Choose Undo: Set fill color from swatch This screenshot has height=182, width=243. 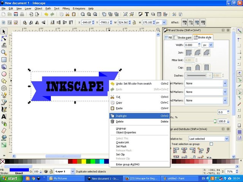(x=139, y=84)
